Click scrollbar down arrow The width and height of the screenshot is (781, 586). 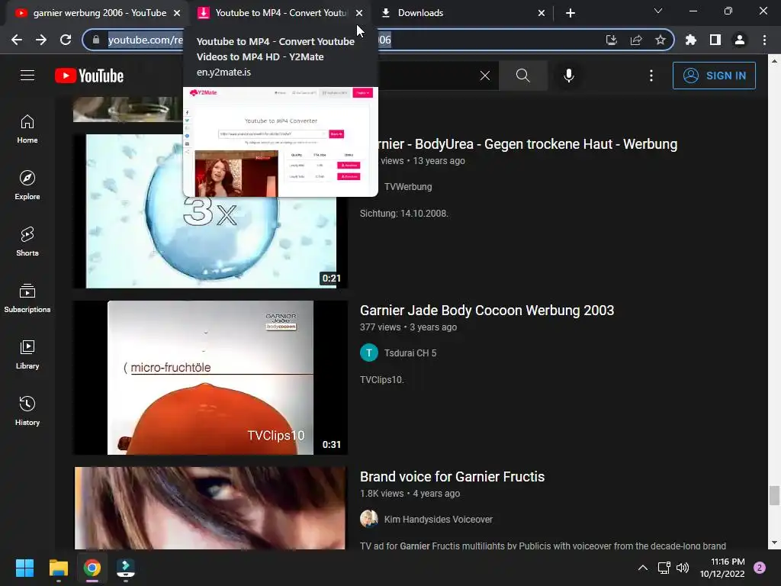(x=773, y=543)
